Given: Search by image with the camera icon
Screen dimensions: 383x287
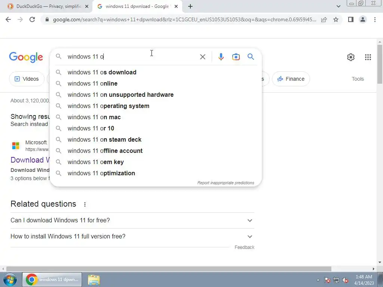Looking at the screenshot, I should coord(236,57).
